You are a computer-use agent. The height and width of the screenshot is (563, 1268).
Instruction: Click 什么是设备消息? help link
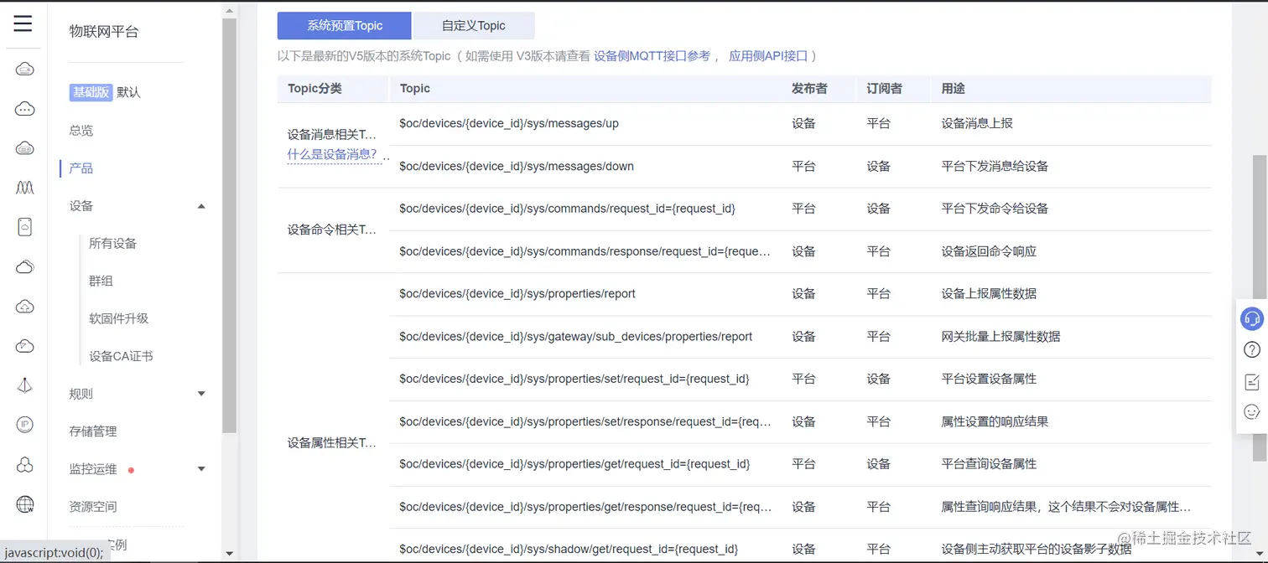pos(332,154)
